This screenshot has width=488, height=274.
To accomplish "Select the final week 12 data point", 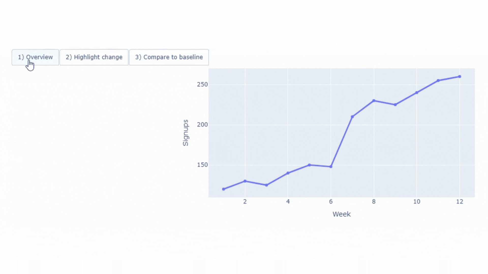I will 460,77.
